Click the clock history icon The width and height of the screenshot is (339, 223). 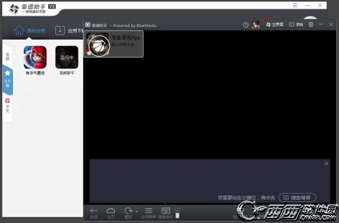click(246, 25)
